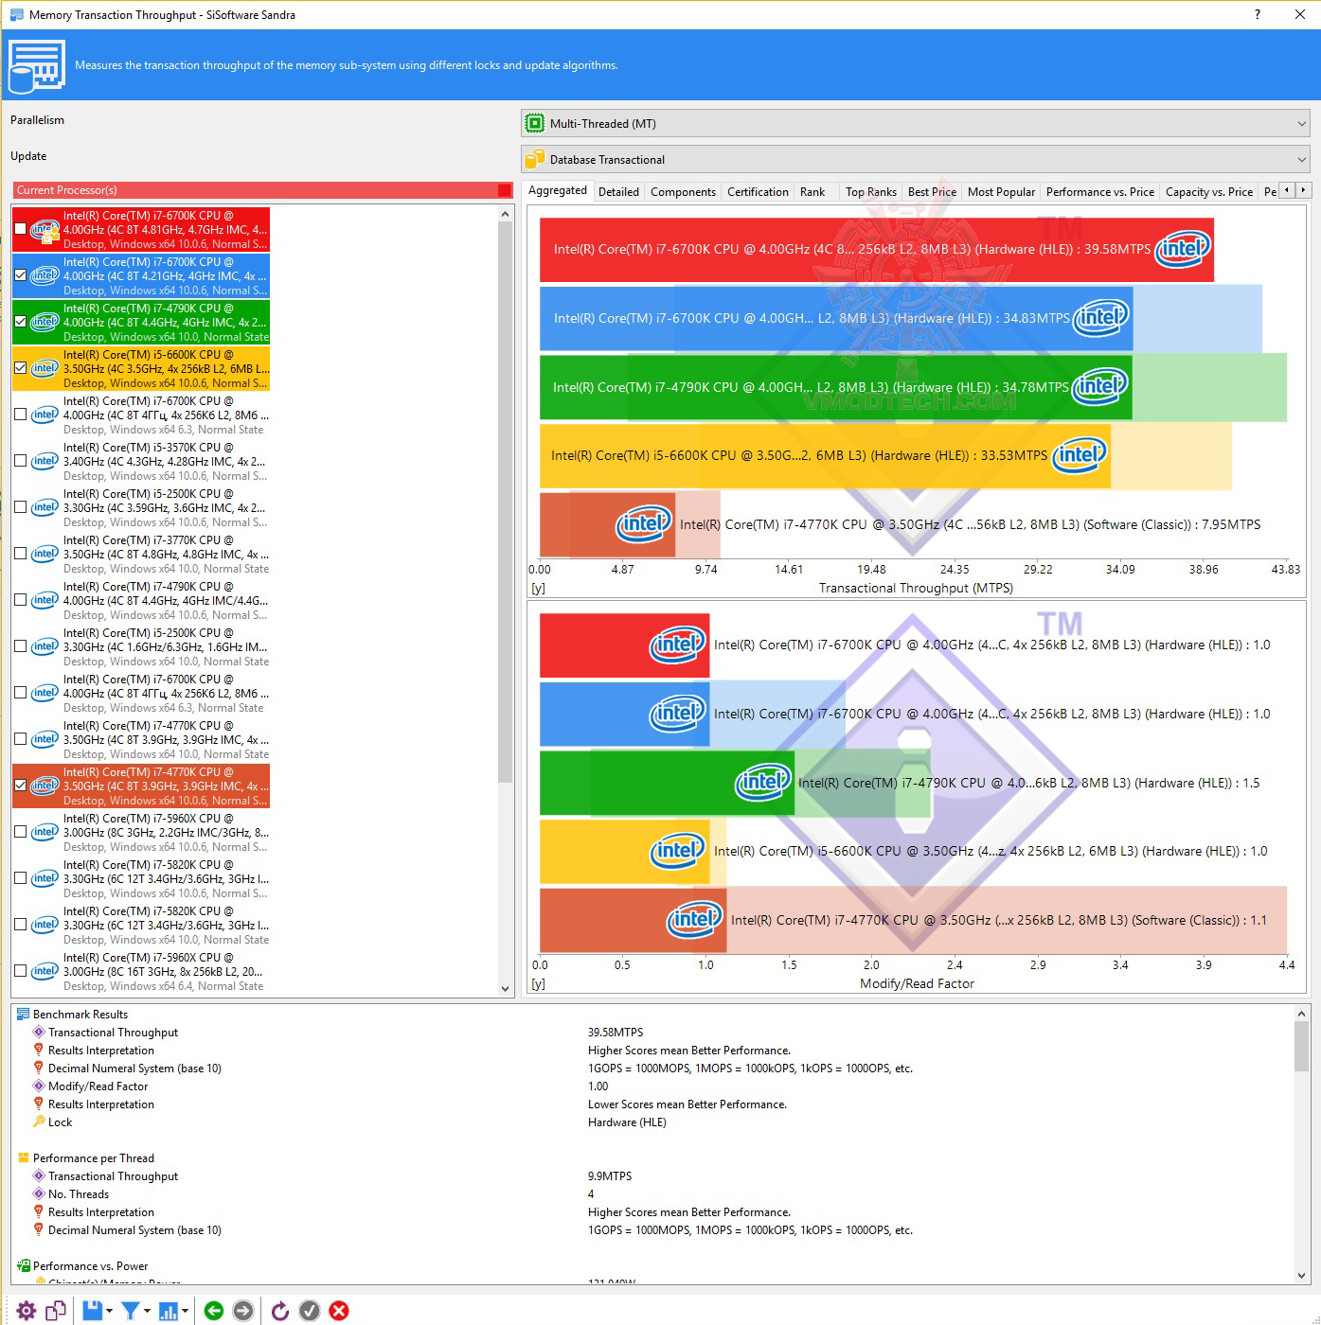Image resolution: width=1321 pixels, height=1325 pixels.
Task: Click the Performance per Thread section icon
Action: tap(24, 1157)
